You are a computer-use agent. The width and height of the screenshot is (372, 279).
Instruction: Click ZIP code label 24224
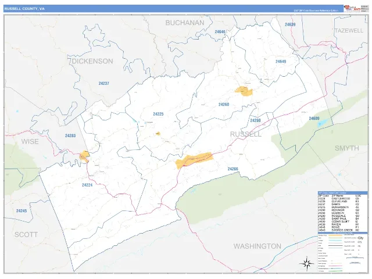(x=87, y=185)
